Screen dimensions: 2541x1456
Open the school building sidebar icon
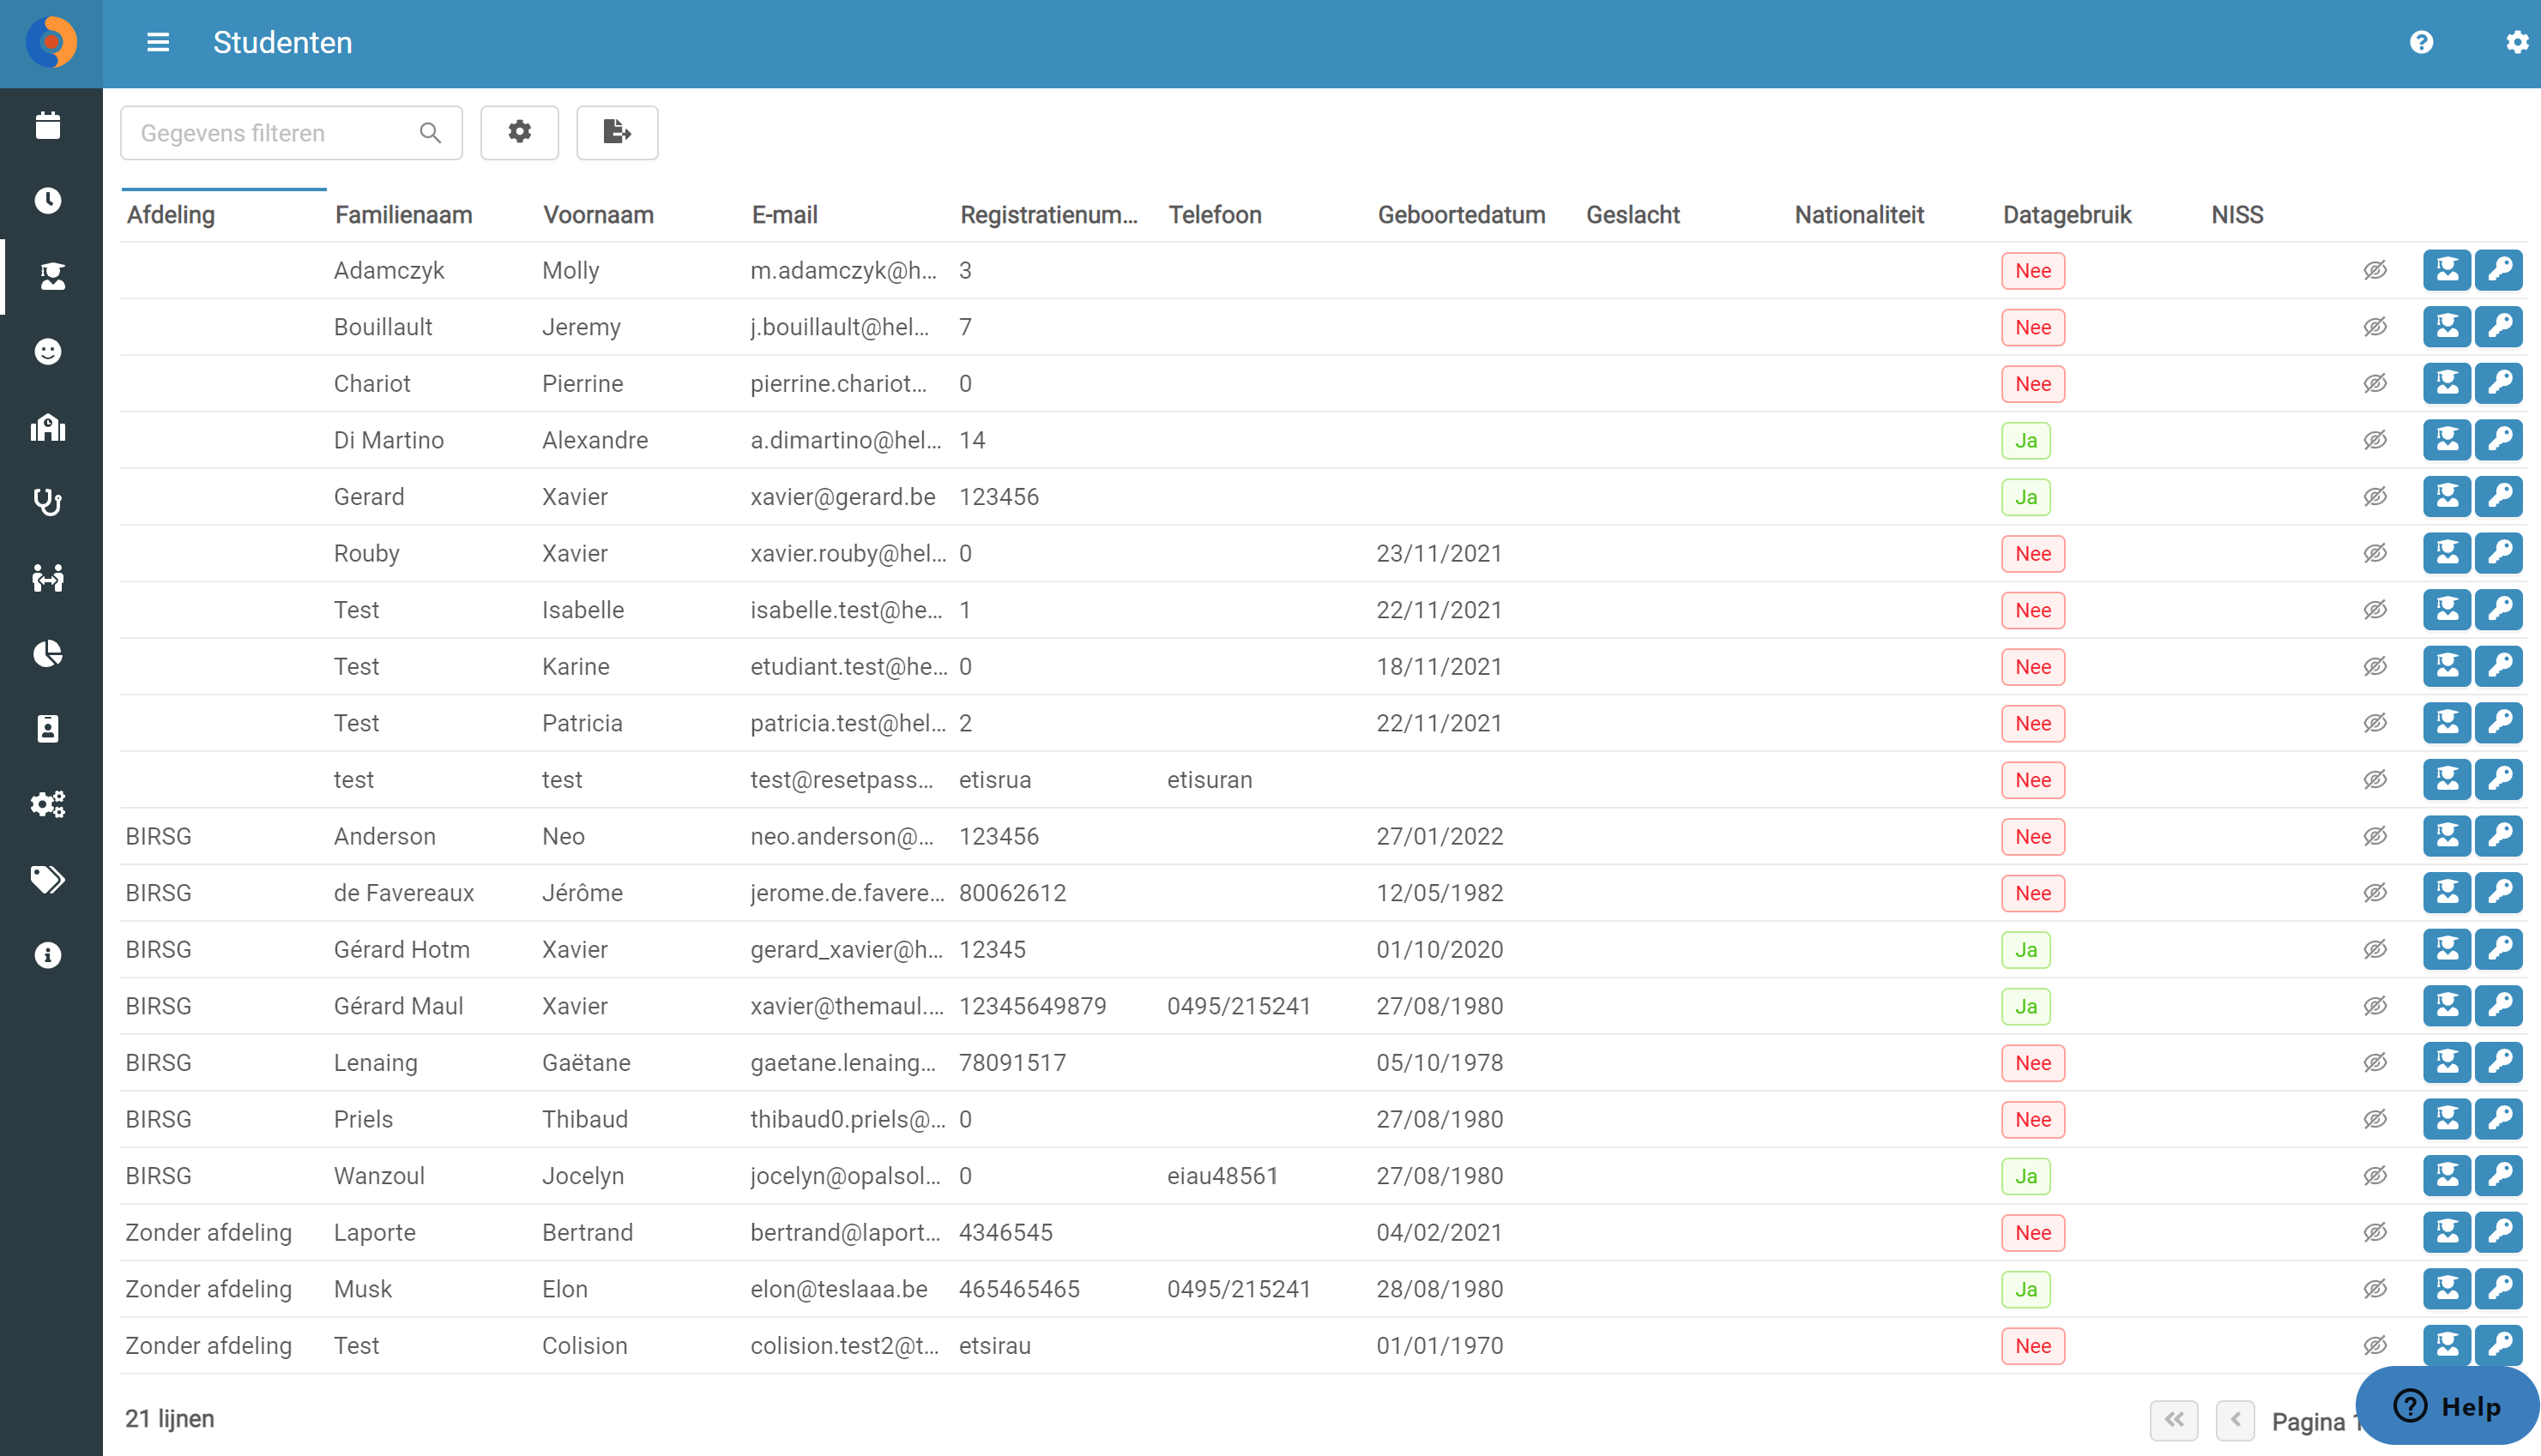click(48, 427)
